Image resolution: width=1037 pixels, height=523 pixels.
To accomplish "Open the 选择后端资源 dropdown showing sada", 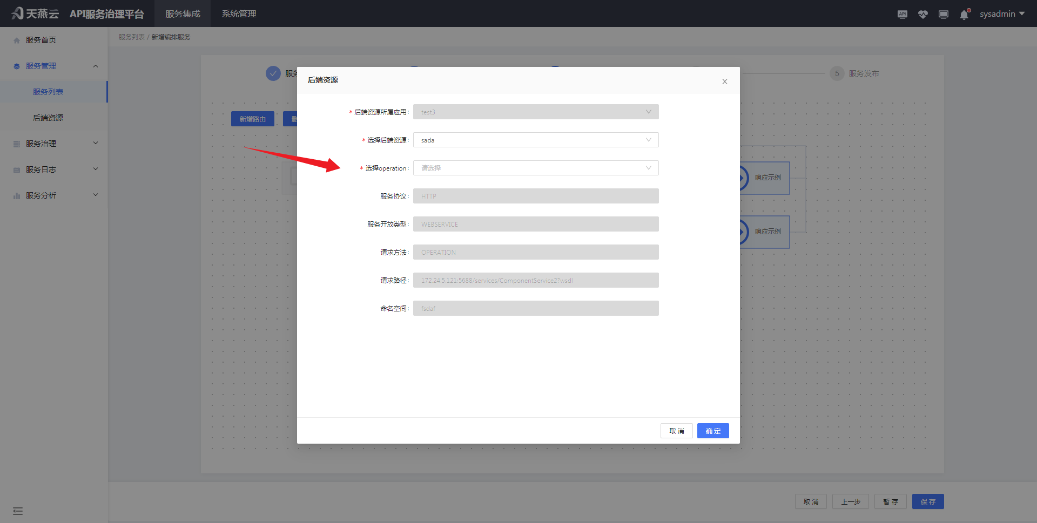I will coord(535,140).
